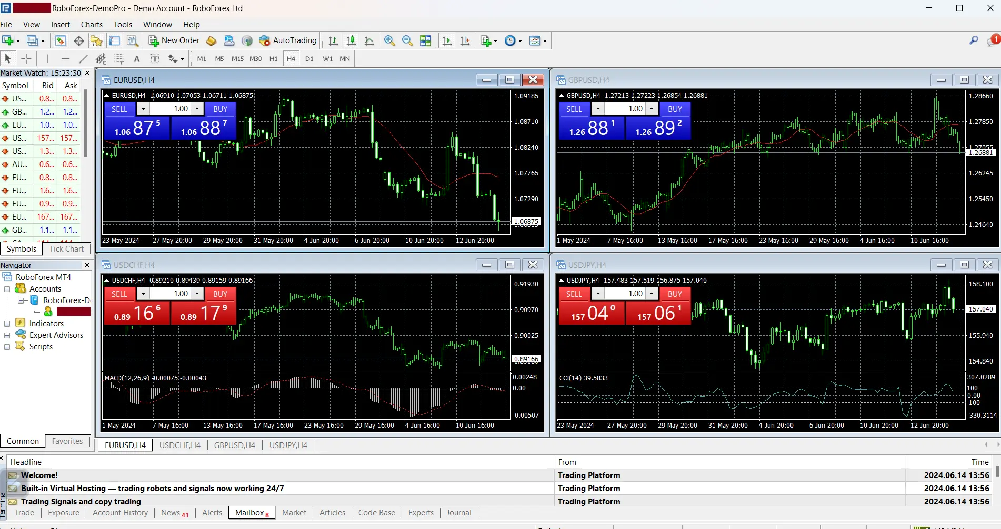The height and width of the screenshot is (529, 1001).
Task: Switch to the Account History tab
Action: (x=121, y=513)
